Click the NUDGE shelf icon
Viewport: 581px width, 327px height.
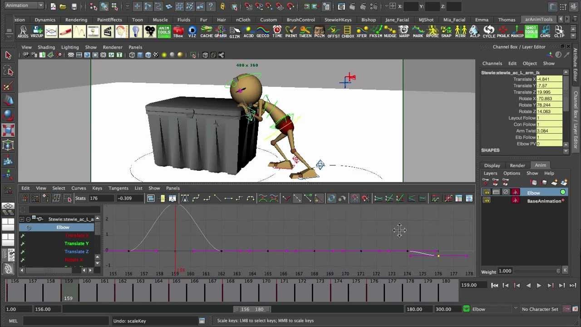click(x=390, y=31)
